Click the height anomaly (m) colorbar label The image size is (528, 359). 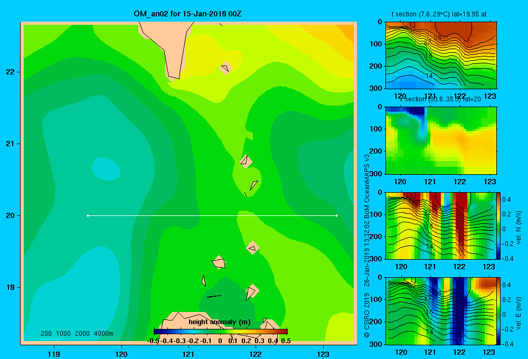click(x=220, y=322)
